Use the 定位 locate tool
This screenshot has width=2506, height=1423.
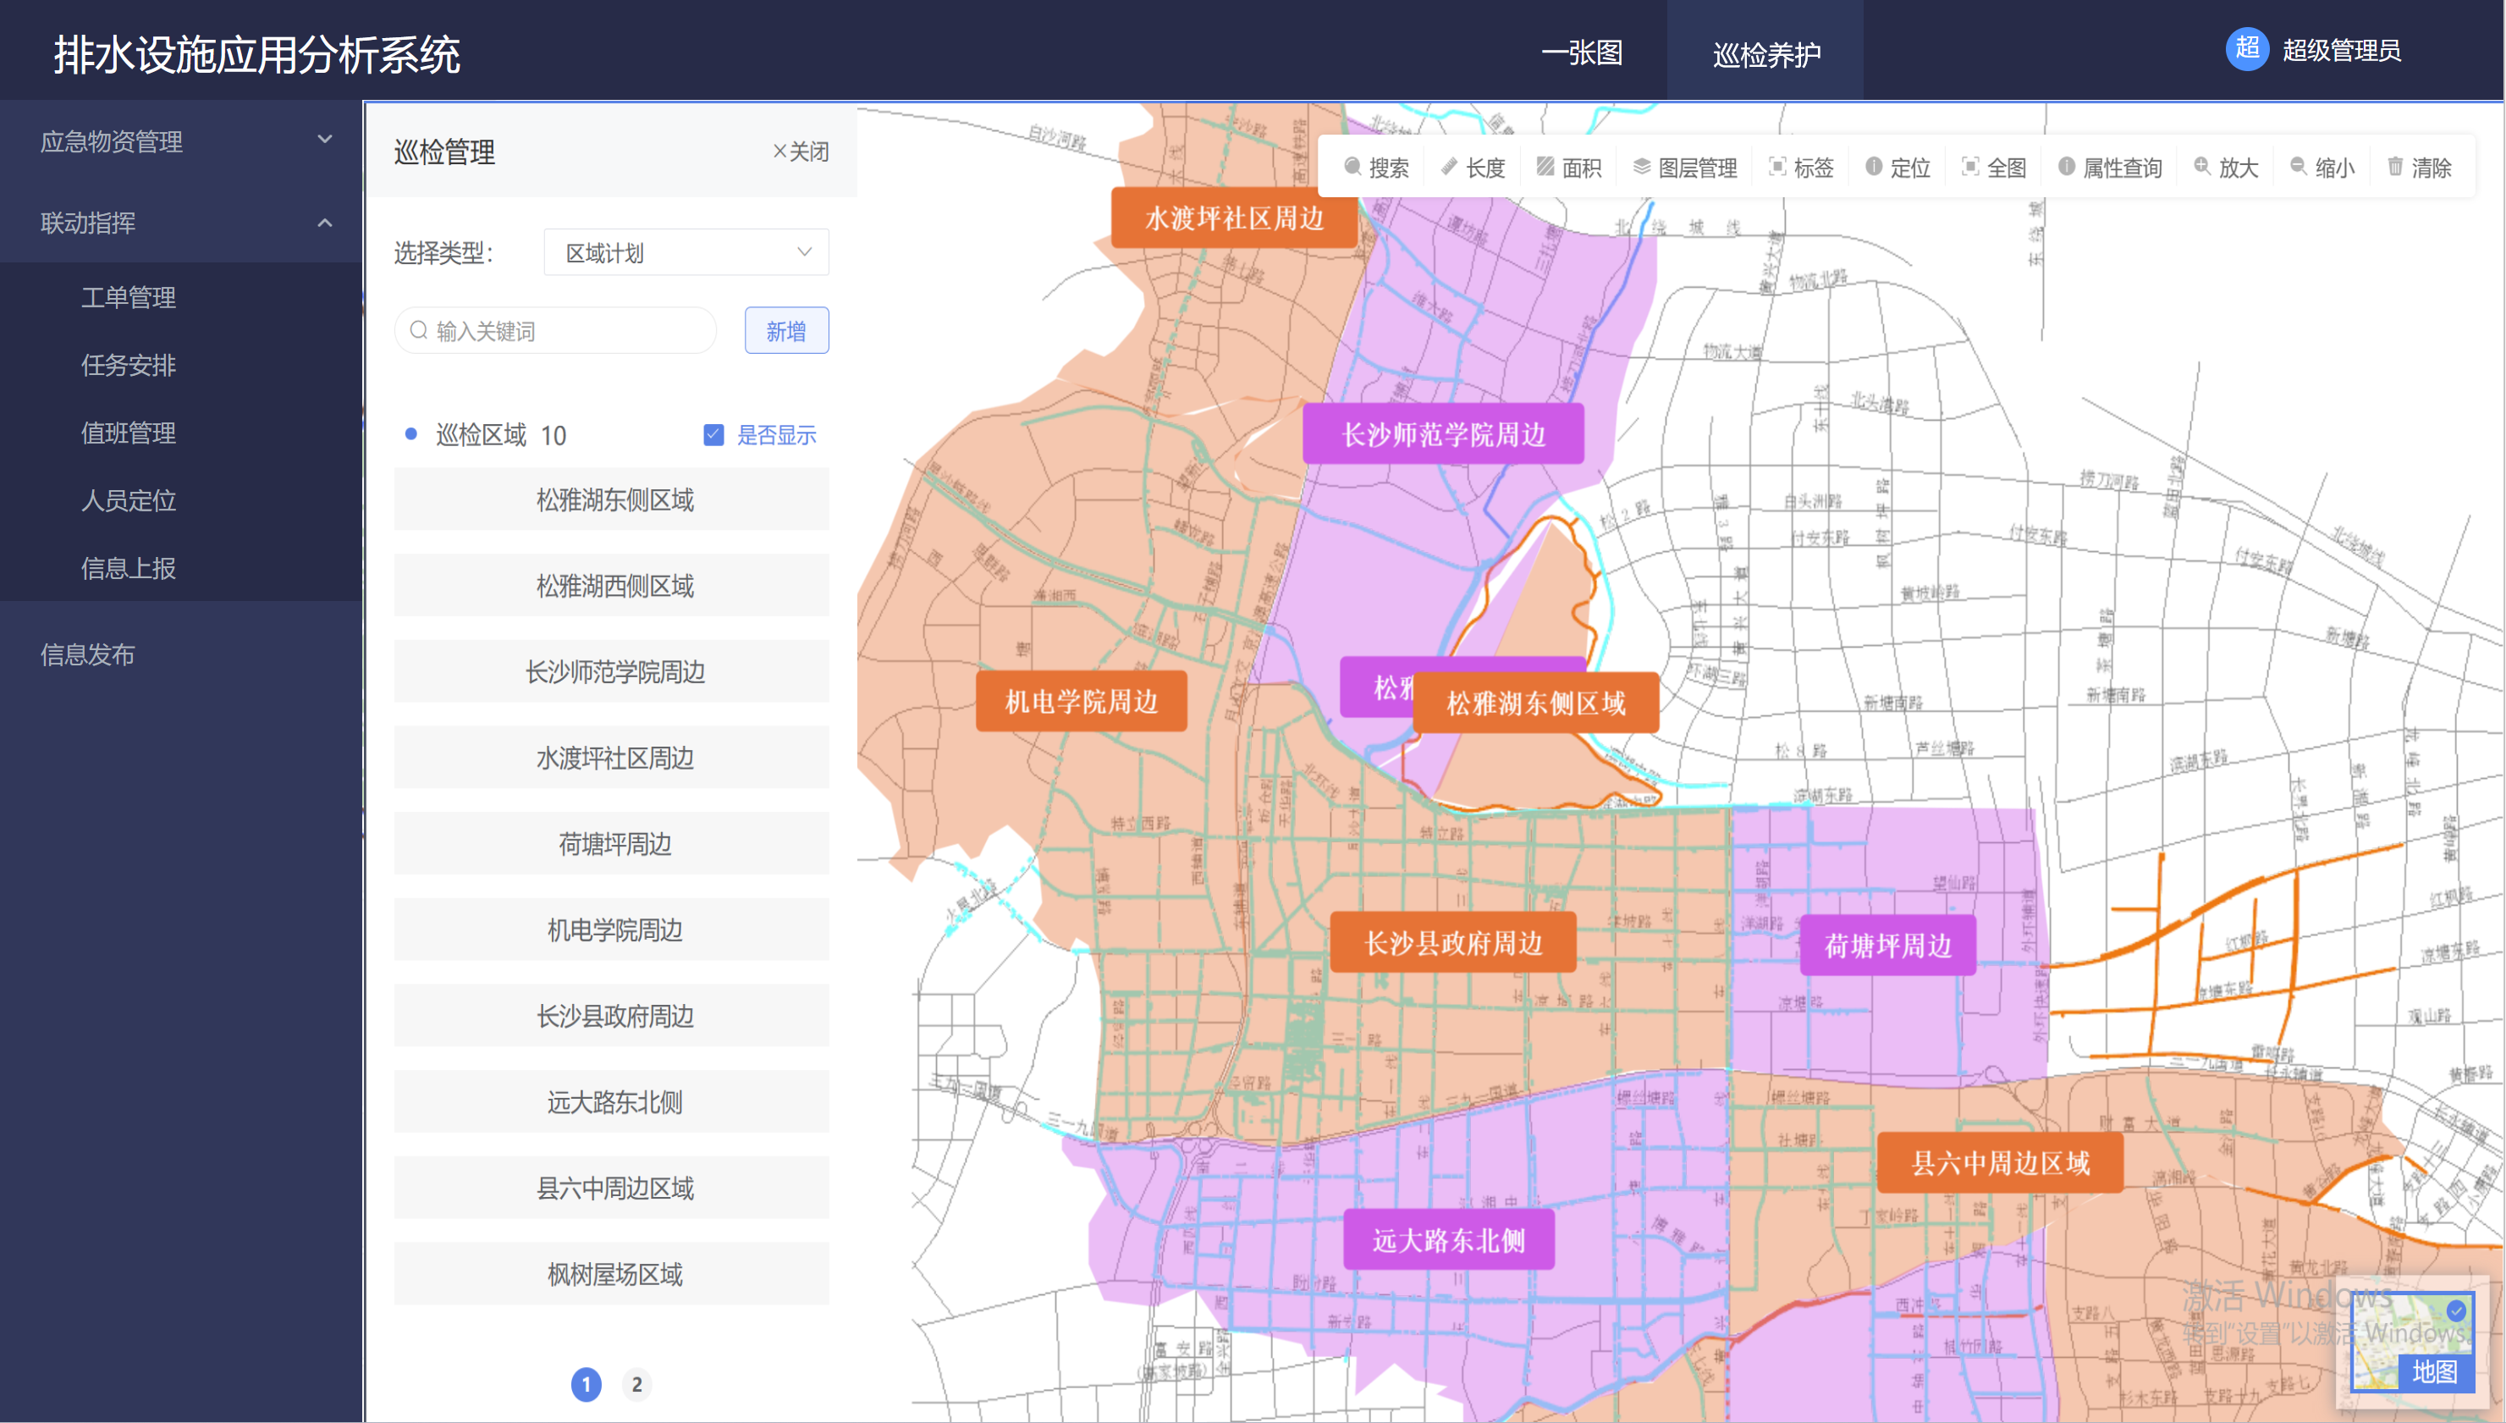1897,166
